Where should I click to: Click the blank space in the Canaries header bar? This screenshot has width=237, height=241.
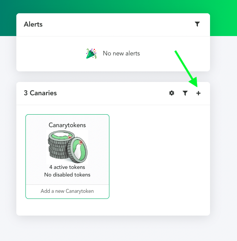[112, 93]
